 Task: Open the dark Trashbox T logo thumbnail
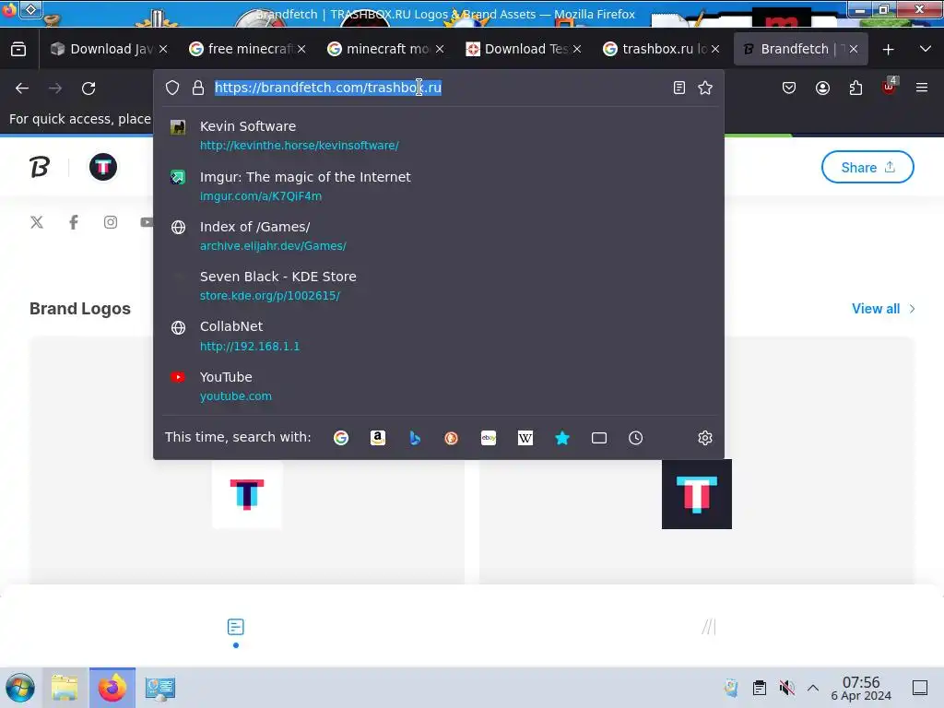[697, 494]
